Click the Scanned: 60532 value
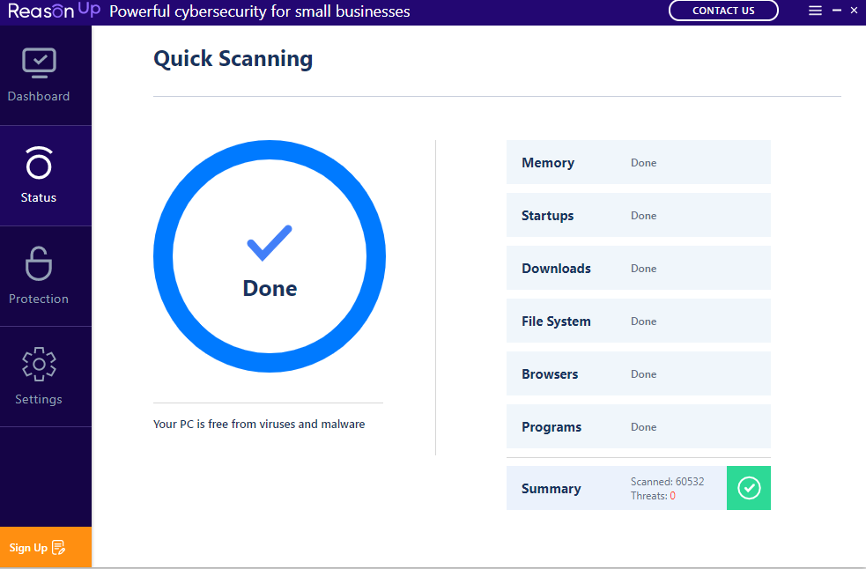This screenshot has width=866, height=569. 667,482
